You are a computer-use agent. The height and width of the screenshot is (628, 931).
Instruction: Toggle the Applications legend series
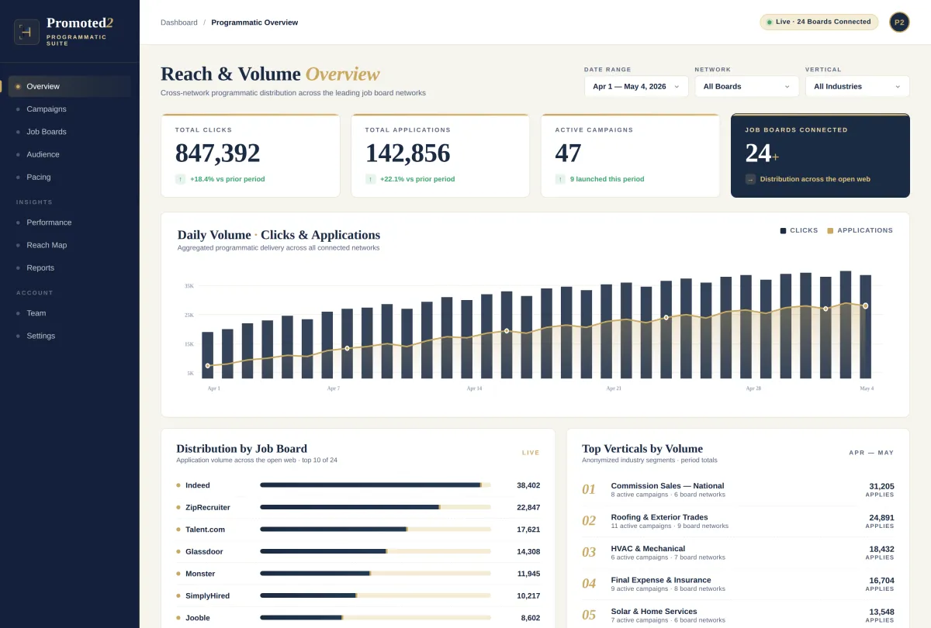pos(860,230)
